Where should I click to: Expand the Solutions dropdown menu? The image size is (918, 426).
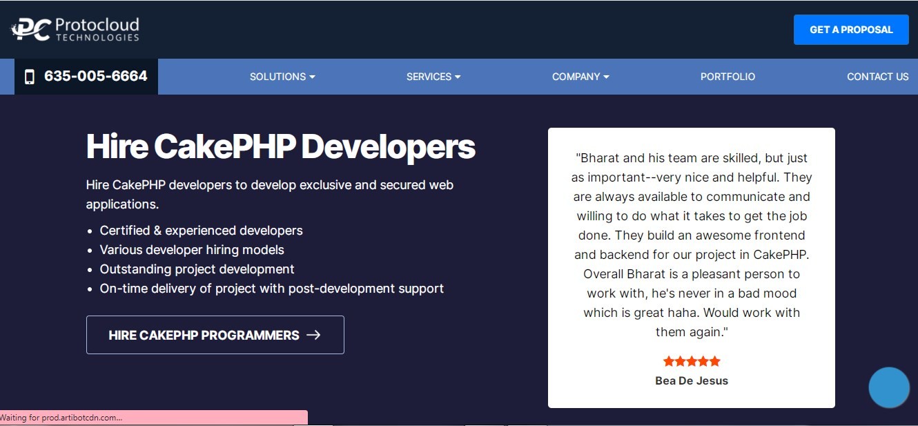pyautogui.click(x=282, y=77)
